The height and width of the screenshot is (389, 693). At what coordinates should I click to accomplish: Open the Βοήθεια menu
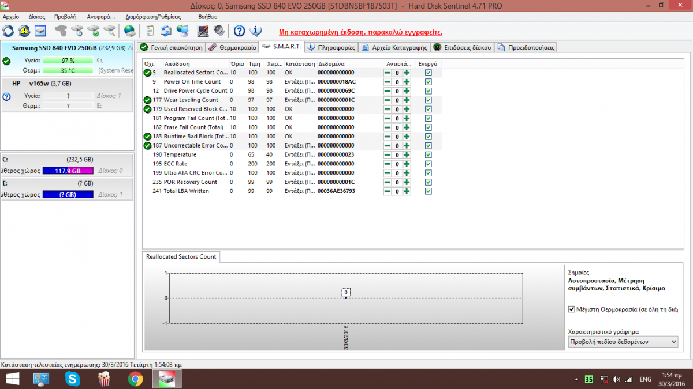tap(207, 17)
